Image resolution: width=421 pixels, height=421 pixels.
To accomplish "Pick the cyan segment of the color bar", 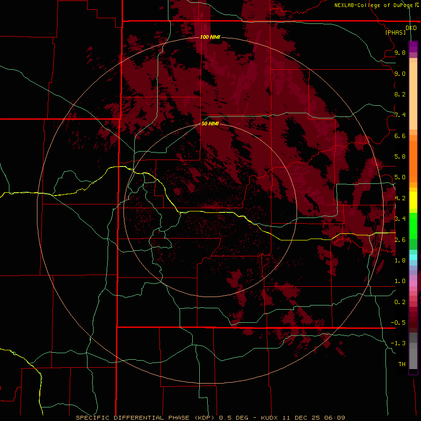I will point(413,257).
